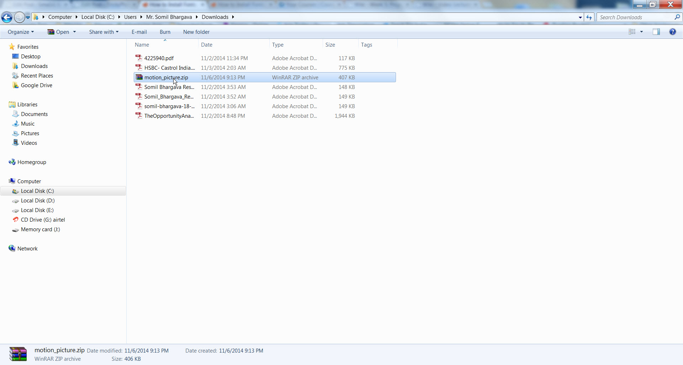Click the Back navigation arrow button
This screenshot has height=365, width=683.
(x=7, y=17)
